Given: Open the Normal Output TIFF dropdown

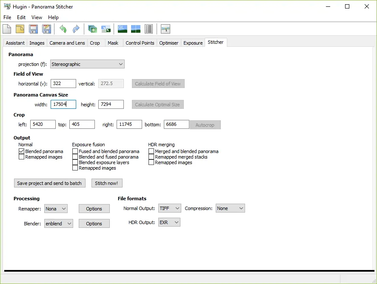Looking at the screenshot, I should (x=169, y=208).
